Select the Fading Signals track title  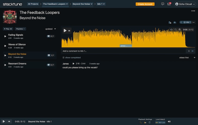(x=16, y=35)
